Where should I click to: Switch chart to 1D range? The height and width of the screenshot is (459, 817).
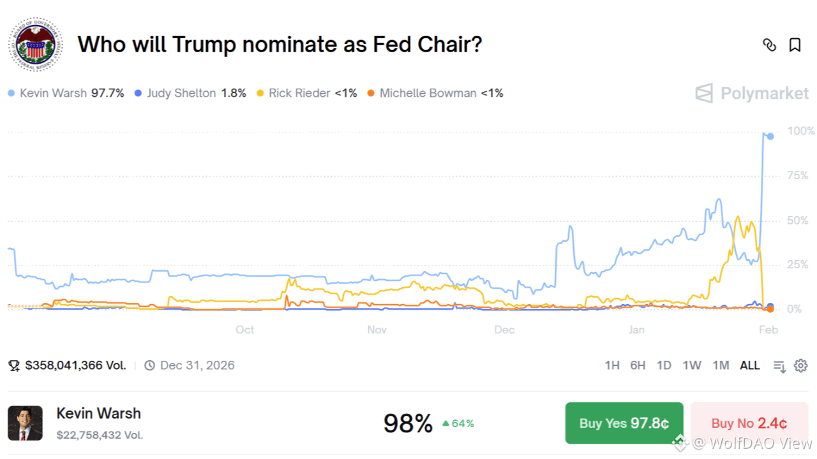tap(664, 365)
